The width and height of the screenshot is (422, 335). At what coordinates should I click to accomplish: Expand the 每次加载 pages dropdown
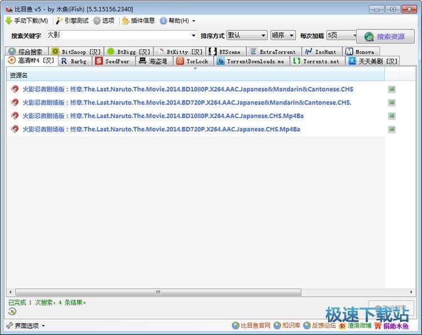[354, 35]
